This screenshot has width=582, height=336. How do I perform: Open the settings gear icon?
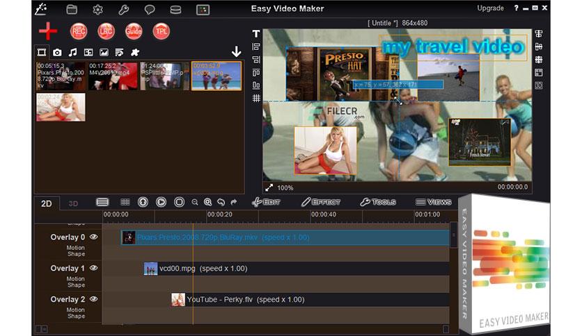(x=97, y=9)
